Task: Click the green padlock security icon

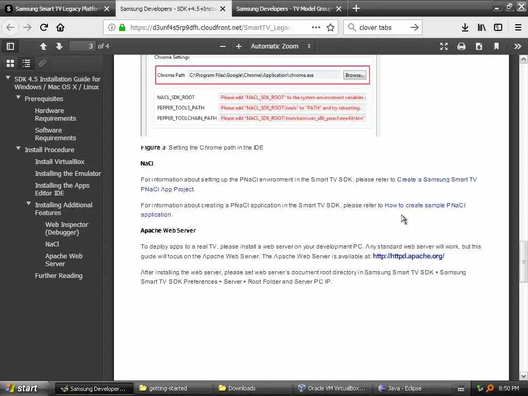Action: pyautogui.click(x=122, y=27)
